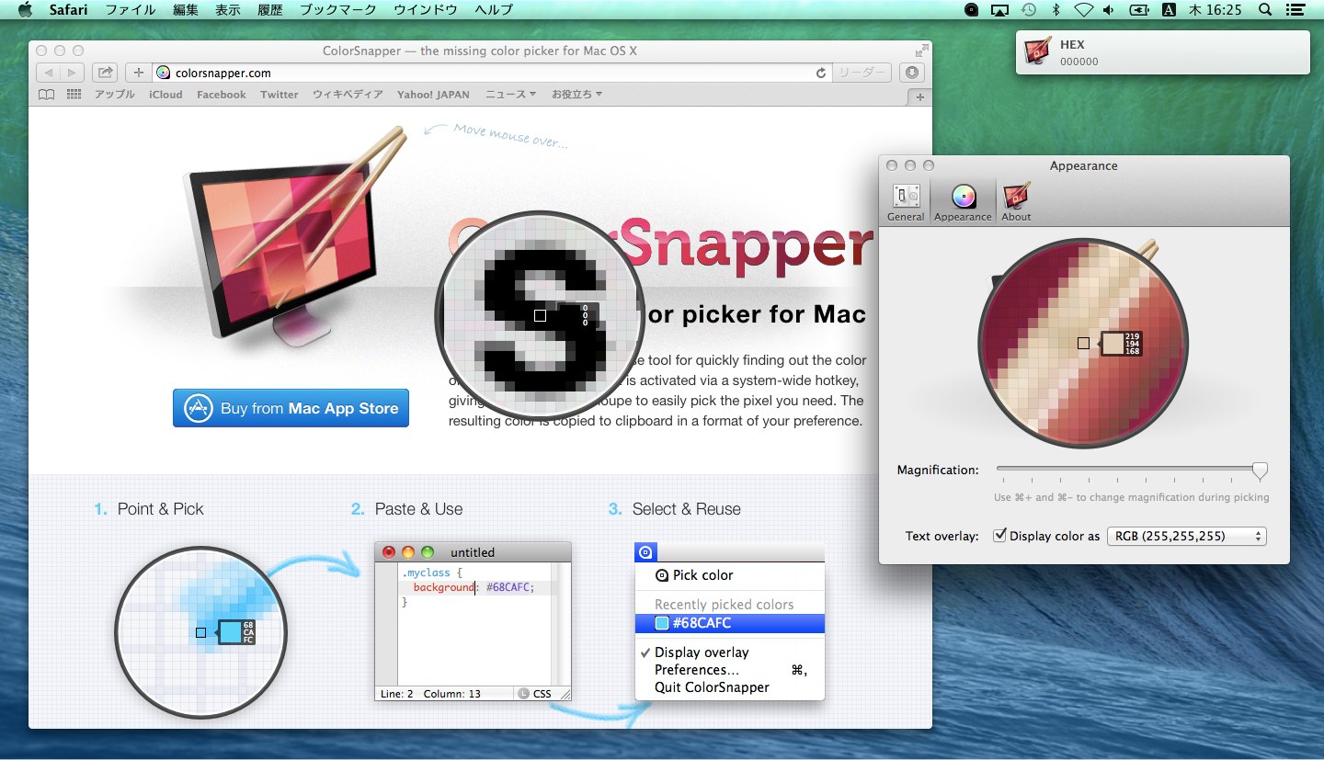This screenshot has width=1324, height=760.
Task: Open the General preferences pane
Action: pyautogui.click(x=906, y=202)
